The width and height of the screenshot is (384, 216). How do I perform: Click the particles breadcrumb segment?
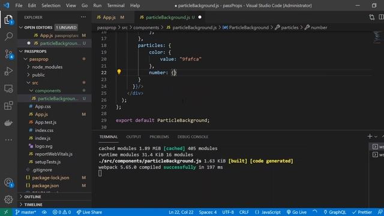click(x=287, y=28)
